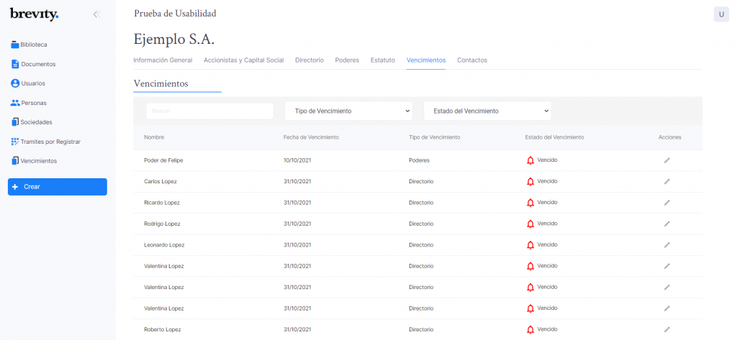Image resolution: width=737 pixels, height=340 pixels.
Task: Click the brevity logo
Action: pyautogui.click(x=35, y=14)
